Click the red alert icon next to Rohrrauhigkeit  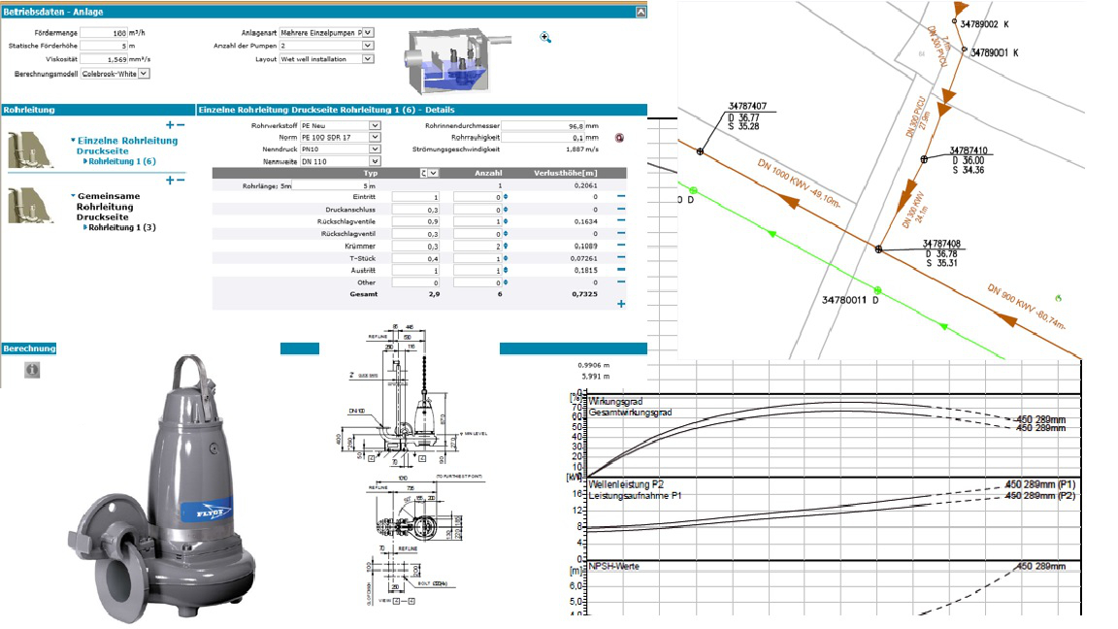tap(620, 139)
